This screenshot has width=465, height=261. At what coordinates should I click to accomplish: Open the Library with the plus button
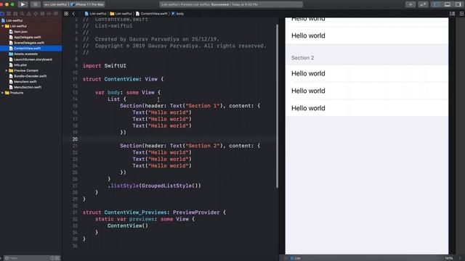pyautogui.click(x=411, y=4)
